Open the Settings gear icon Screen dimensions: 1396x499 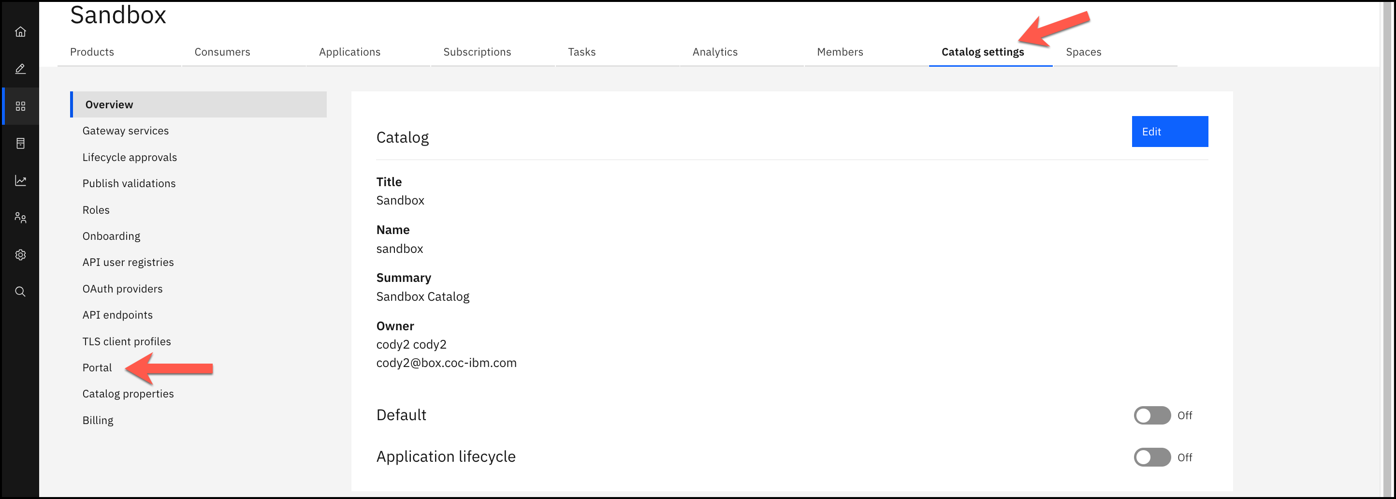20,255
